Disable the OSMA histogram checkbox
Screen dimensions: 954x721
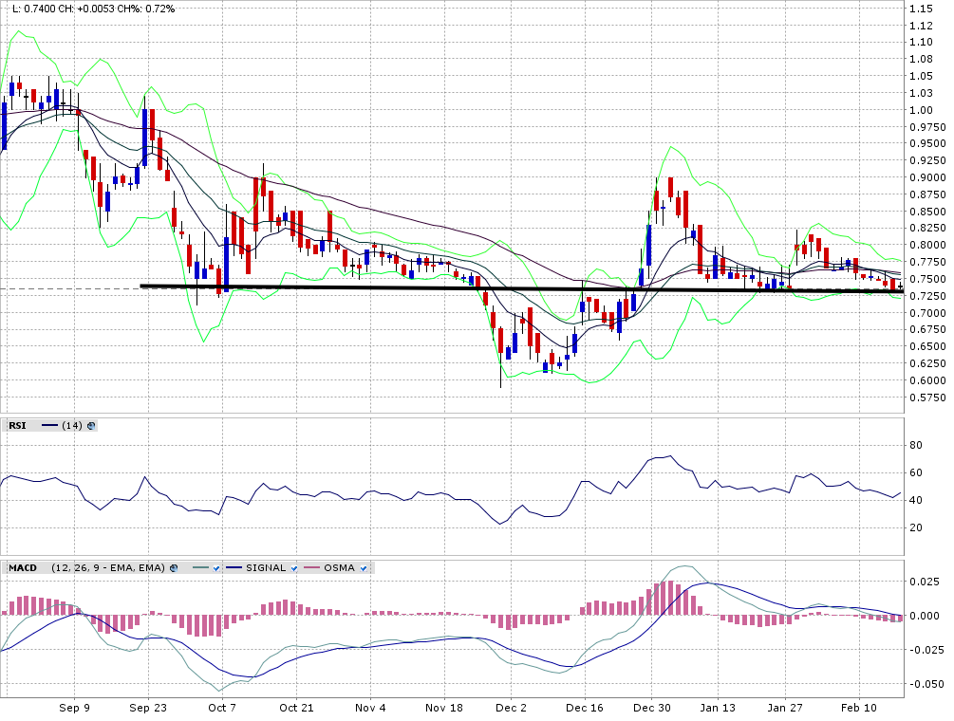click(364, 568)
